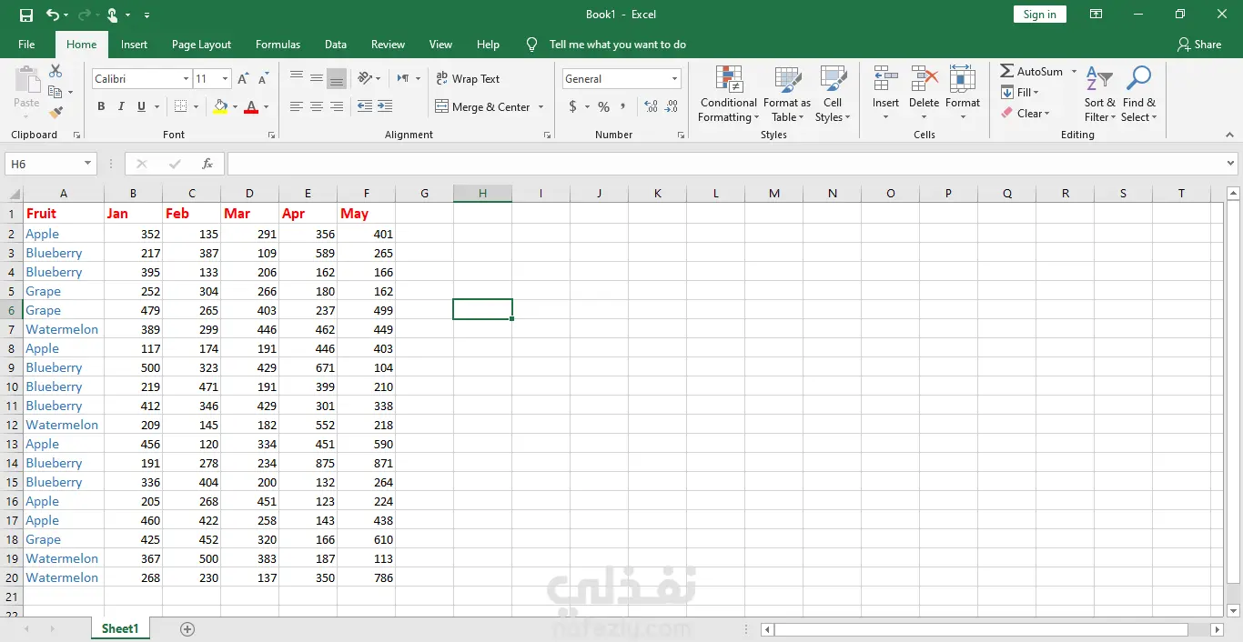The width and height of the screenshot is (1243, 642).
Task: Switch to the Page Layout tab
Action: pos(201,45)
